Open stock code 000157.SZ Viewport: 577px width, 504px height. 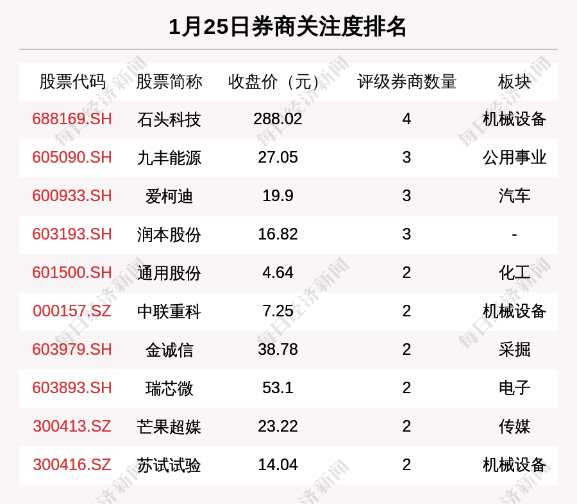click(72, 311)
